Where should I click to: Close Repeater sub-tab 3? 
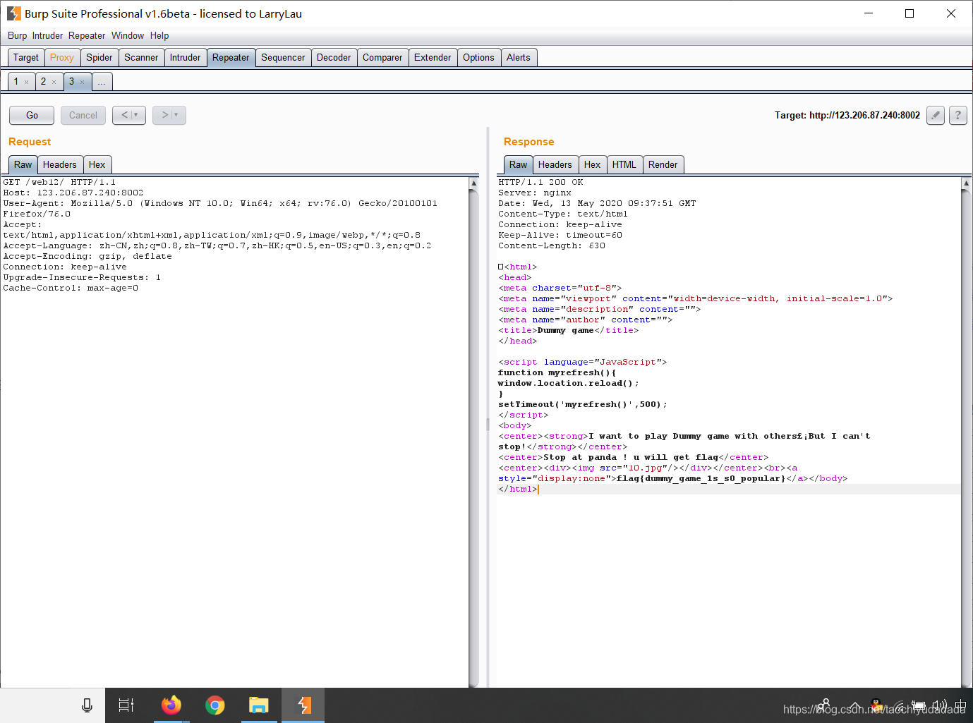(82, 83)
